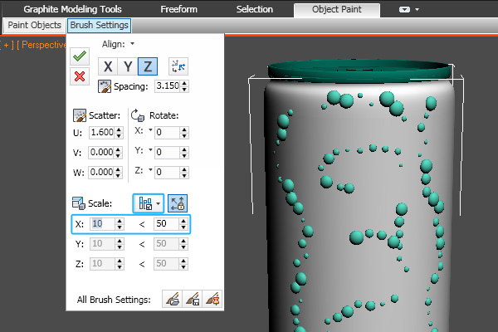This screenshot has width=498, height=332.
Task: Click the third All Brush Settings icon
Action: 212,299
